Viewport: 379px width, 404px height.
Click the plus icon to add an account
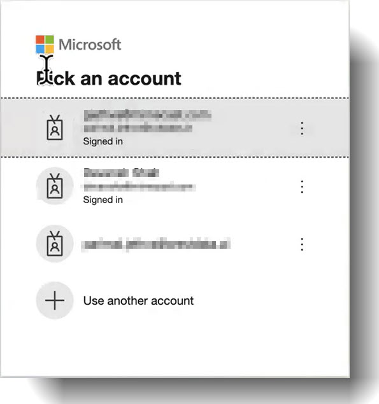pos(55,300)
